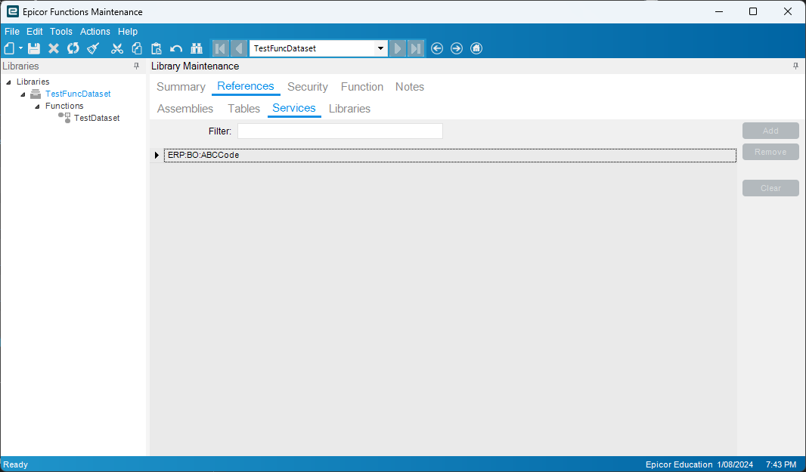Click the Add button

tap(770, 131)
